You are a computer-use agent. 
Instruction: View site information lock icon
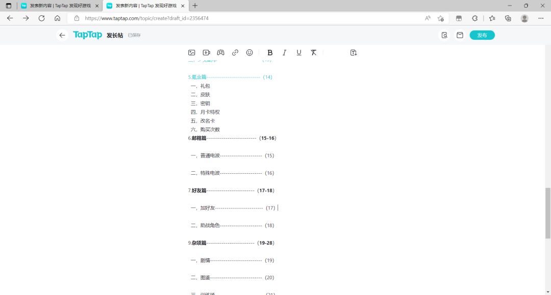coord(77,18)
